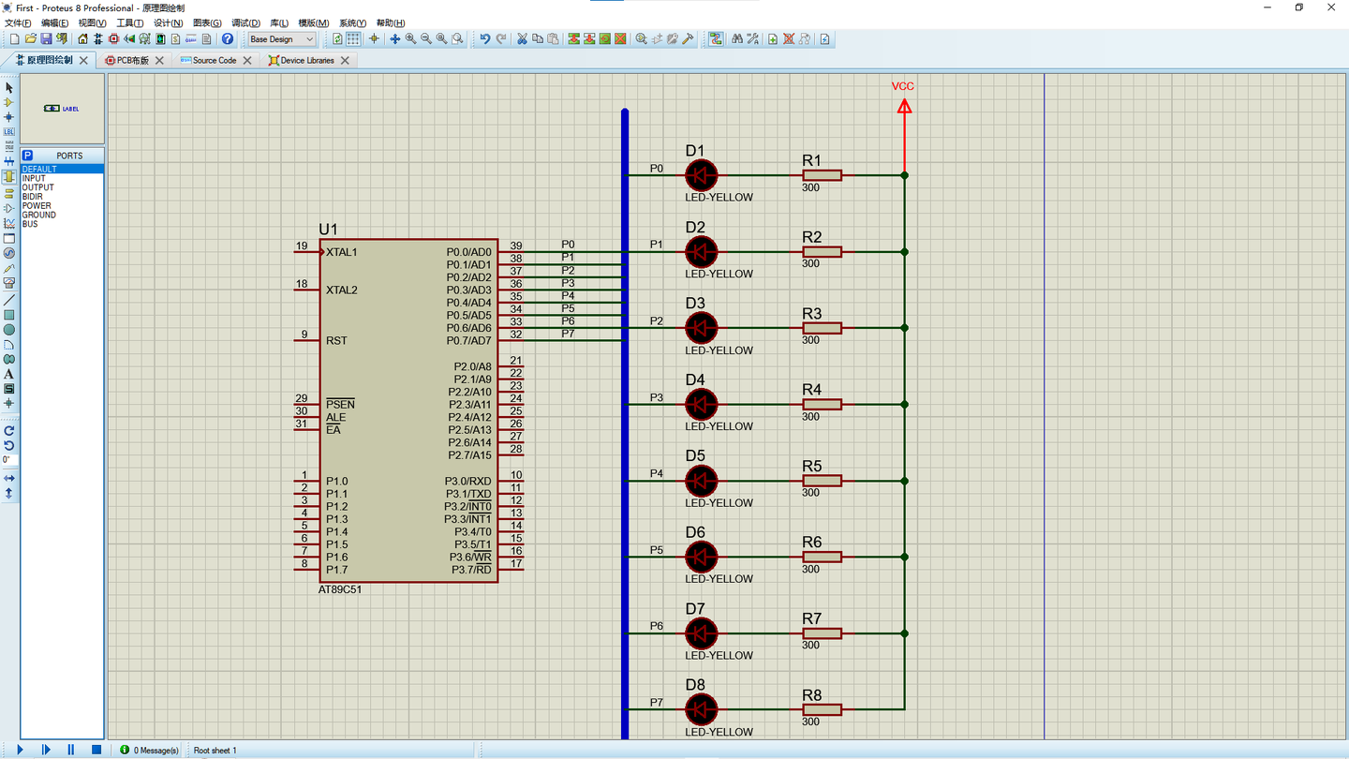Viewport: 1349px width, 759px height.
Task: Toggle wire autorouter in toolbar
Action: (x=716, y=39)
